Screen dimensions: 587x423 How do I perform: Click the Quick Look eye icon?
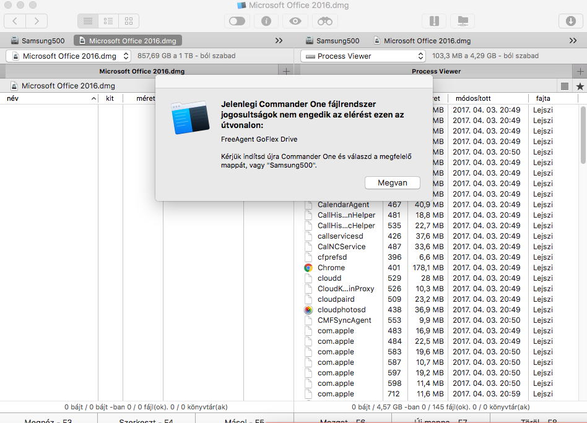295,21
